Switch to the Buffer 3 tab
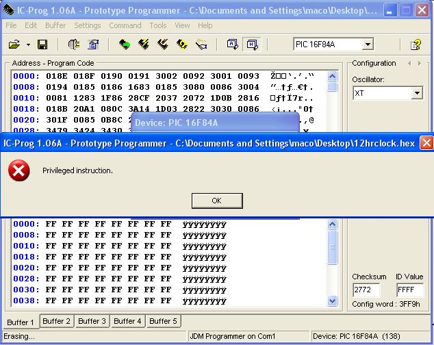The height and width of the screenshot is (345, 434). [92, 321]
